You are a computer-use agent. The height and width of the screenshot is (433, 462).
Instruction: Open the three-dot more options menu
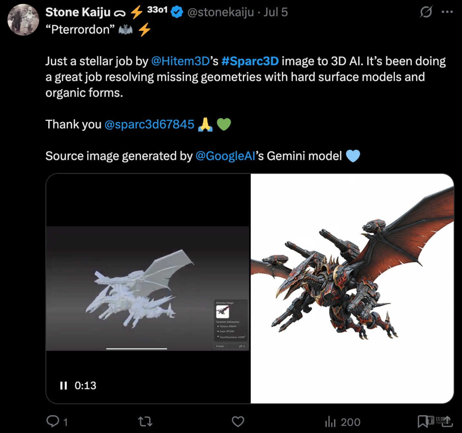coord(447,12)
